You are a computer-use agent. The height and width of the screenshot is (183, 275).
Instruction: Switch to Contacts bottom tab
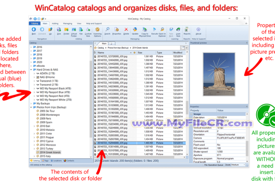click(69, 161)
